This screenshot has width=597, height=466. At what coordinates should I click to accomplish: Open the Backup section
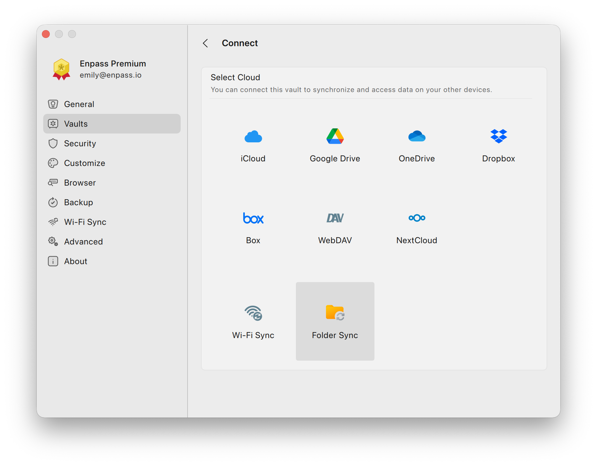[x=112, y=202]
